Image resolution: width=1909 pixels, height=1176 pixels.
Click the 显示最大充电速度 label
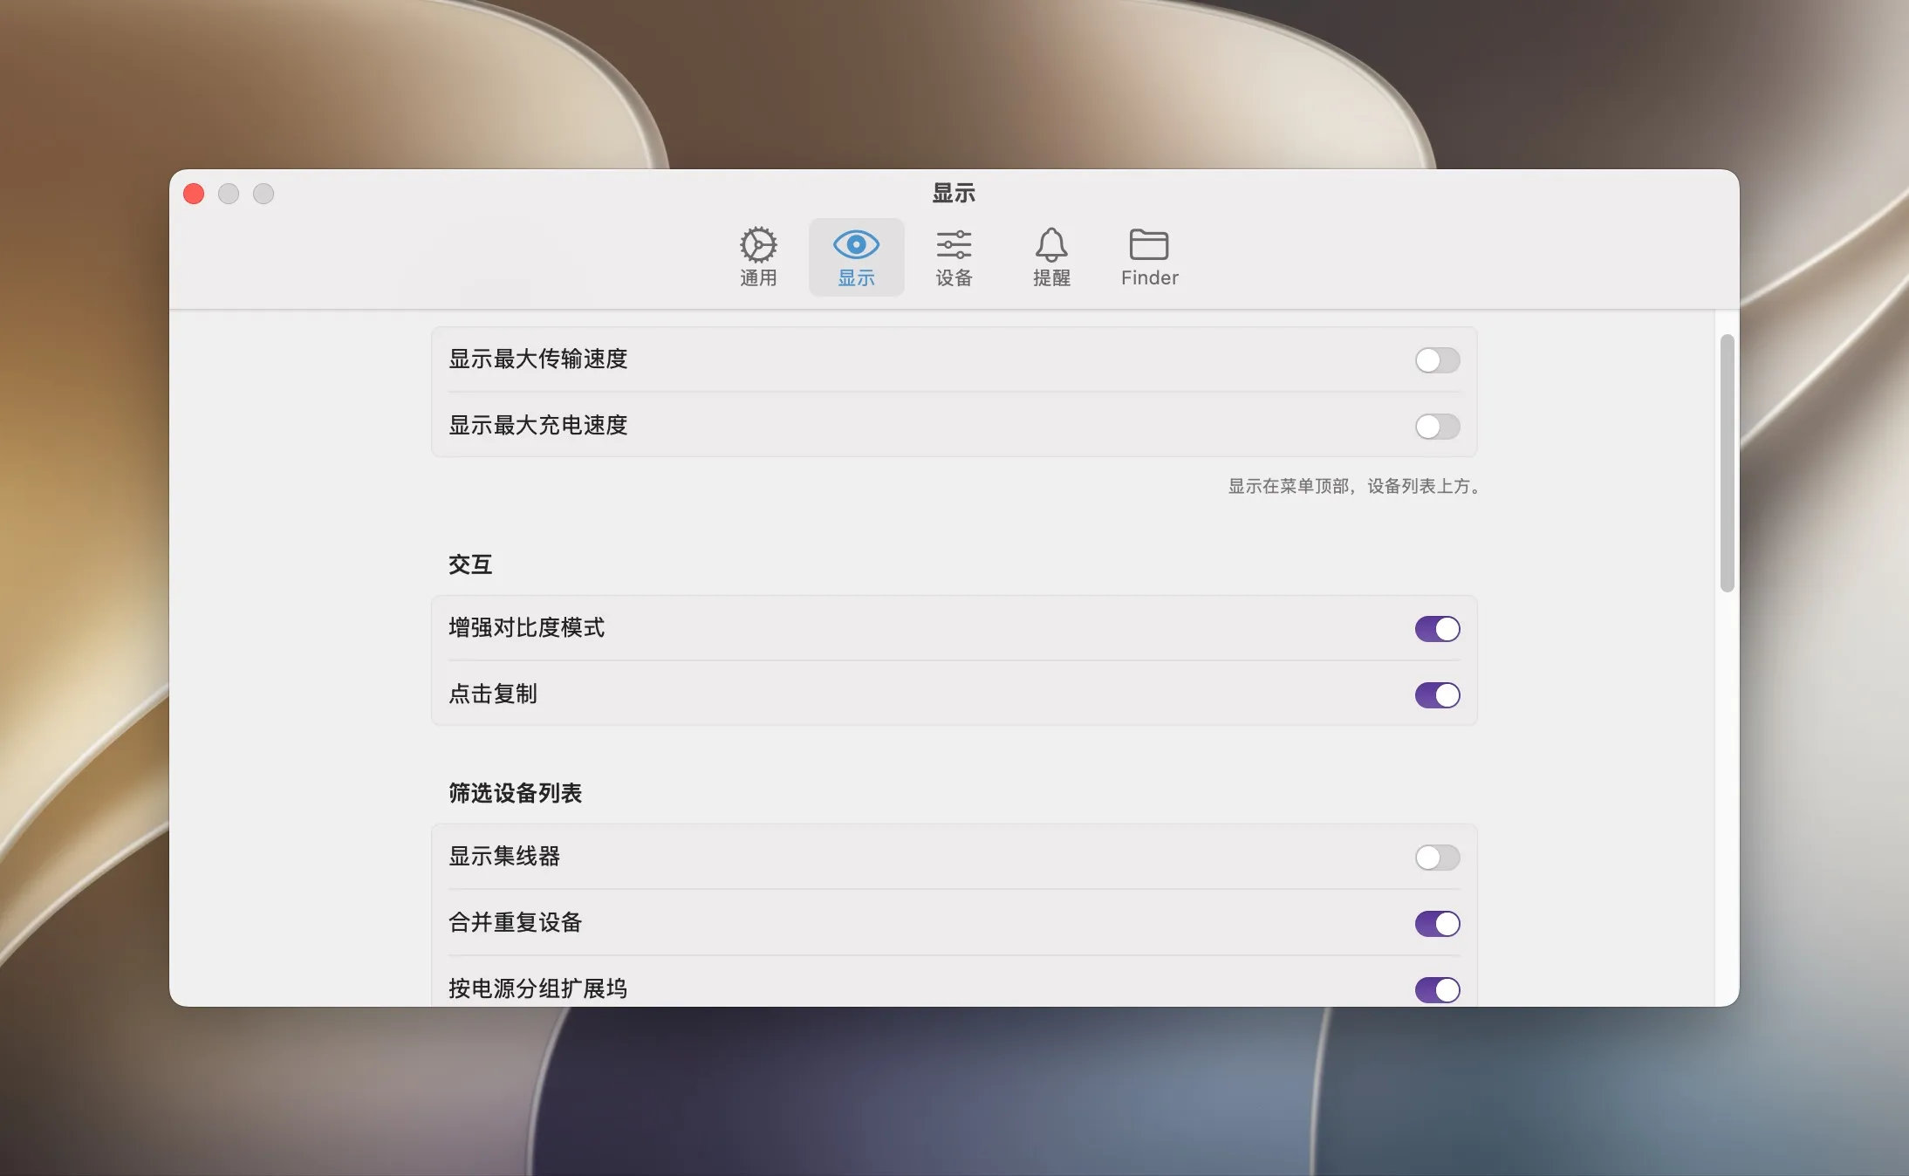537,426
